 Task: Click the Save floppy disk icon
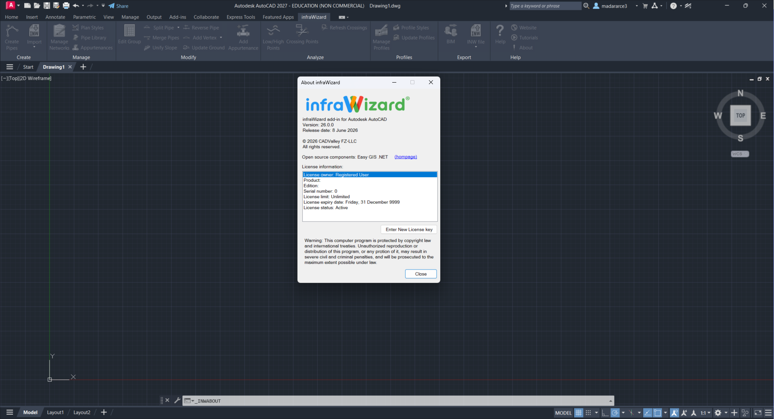pyautogui.click(x=47, y=6)
